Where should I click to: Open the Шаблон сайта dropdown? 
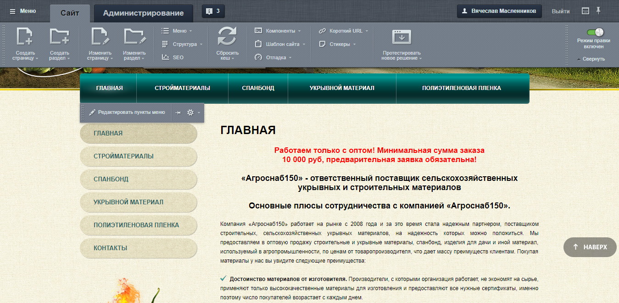(280, 44)
